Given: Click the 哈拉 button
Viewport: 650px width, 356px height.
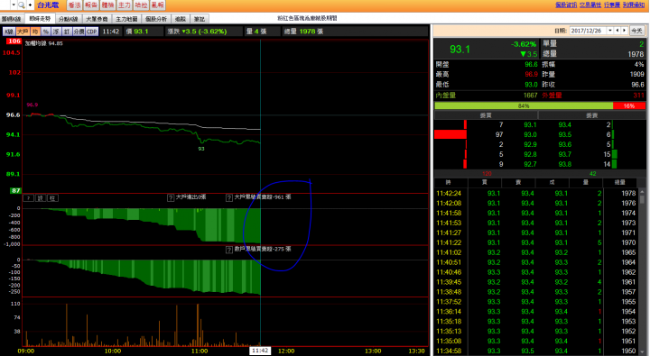Looking at the screenshot, I should [x=141, y=5].
